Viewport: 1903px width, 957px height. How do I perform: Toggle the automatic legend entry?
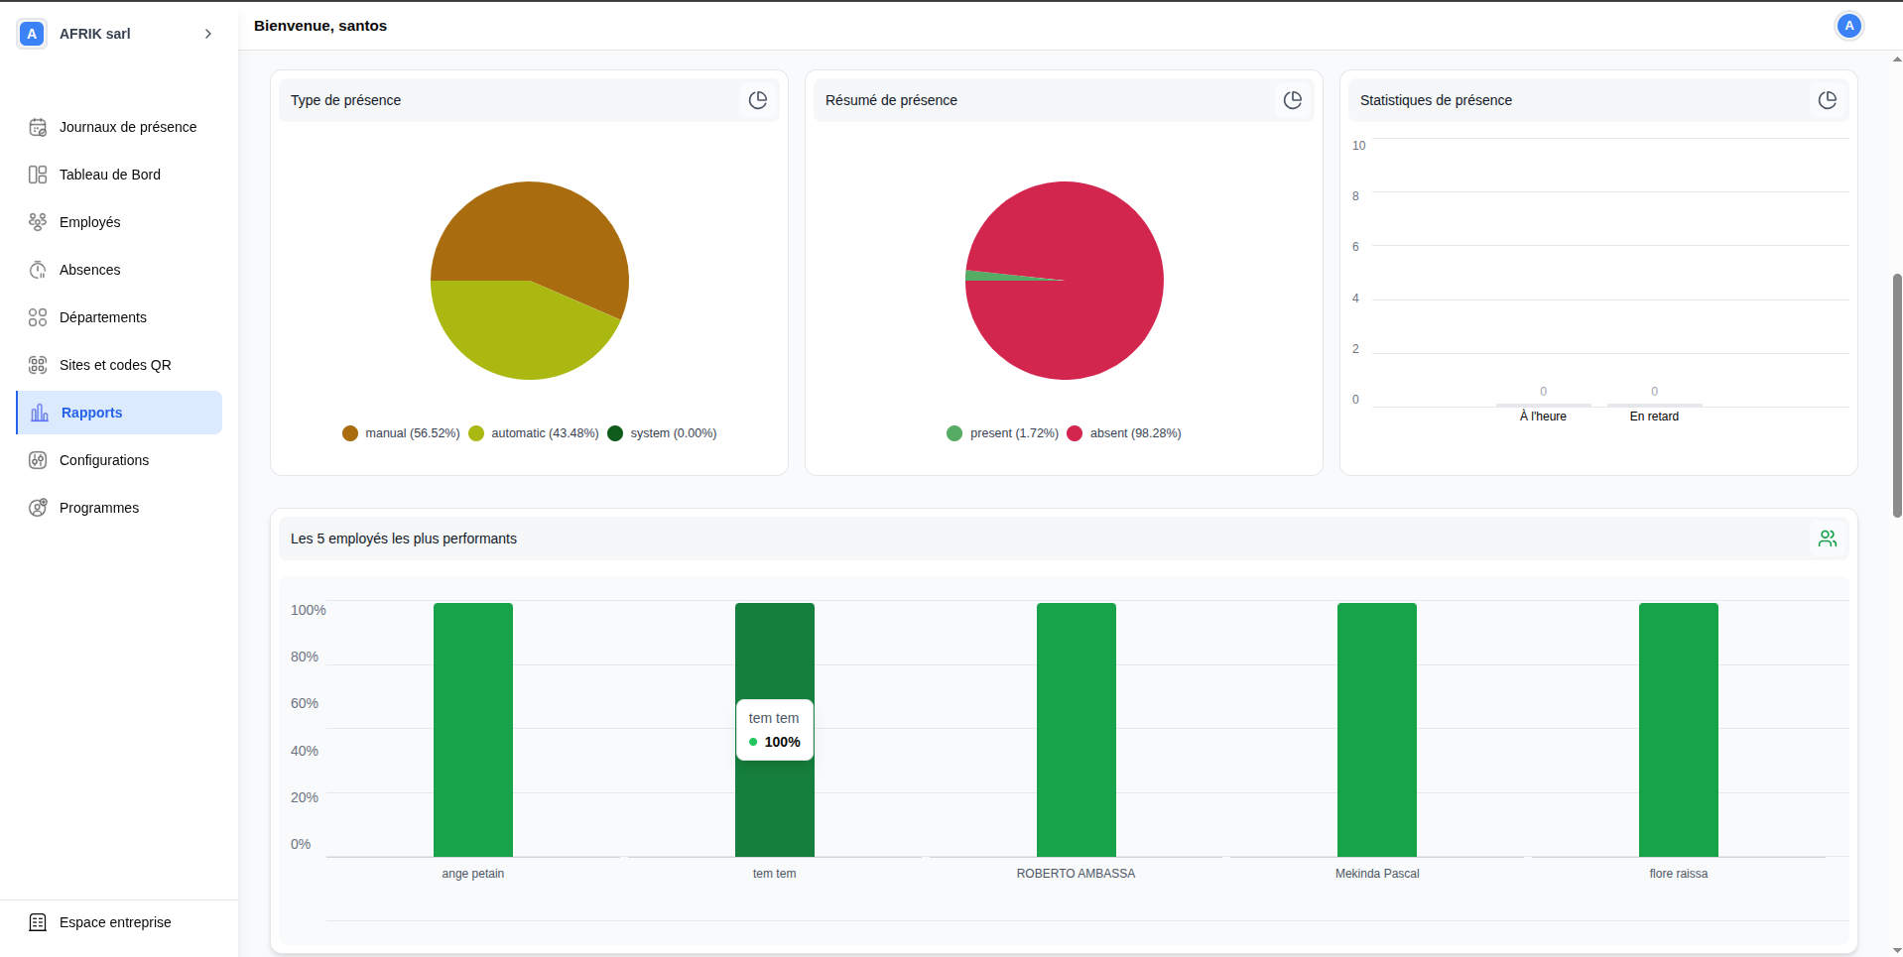(534, 433)
